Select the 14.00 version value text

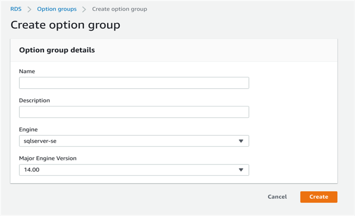click(32, 170)
